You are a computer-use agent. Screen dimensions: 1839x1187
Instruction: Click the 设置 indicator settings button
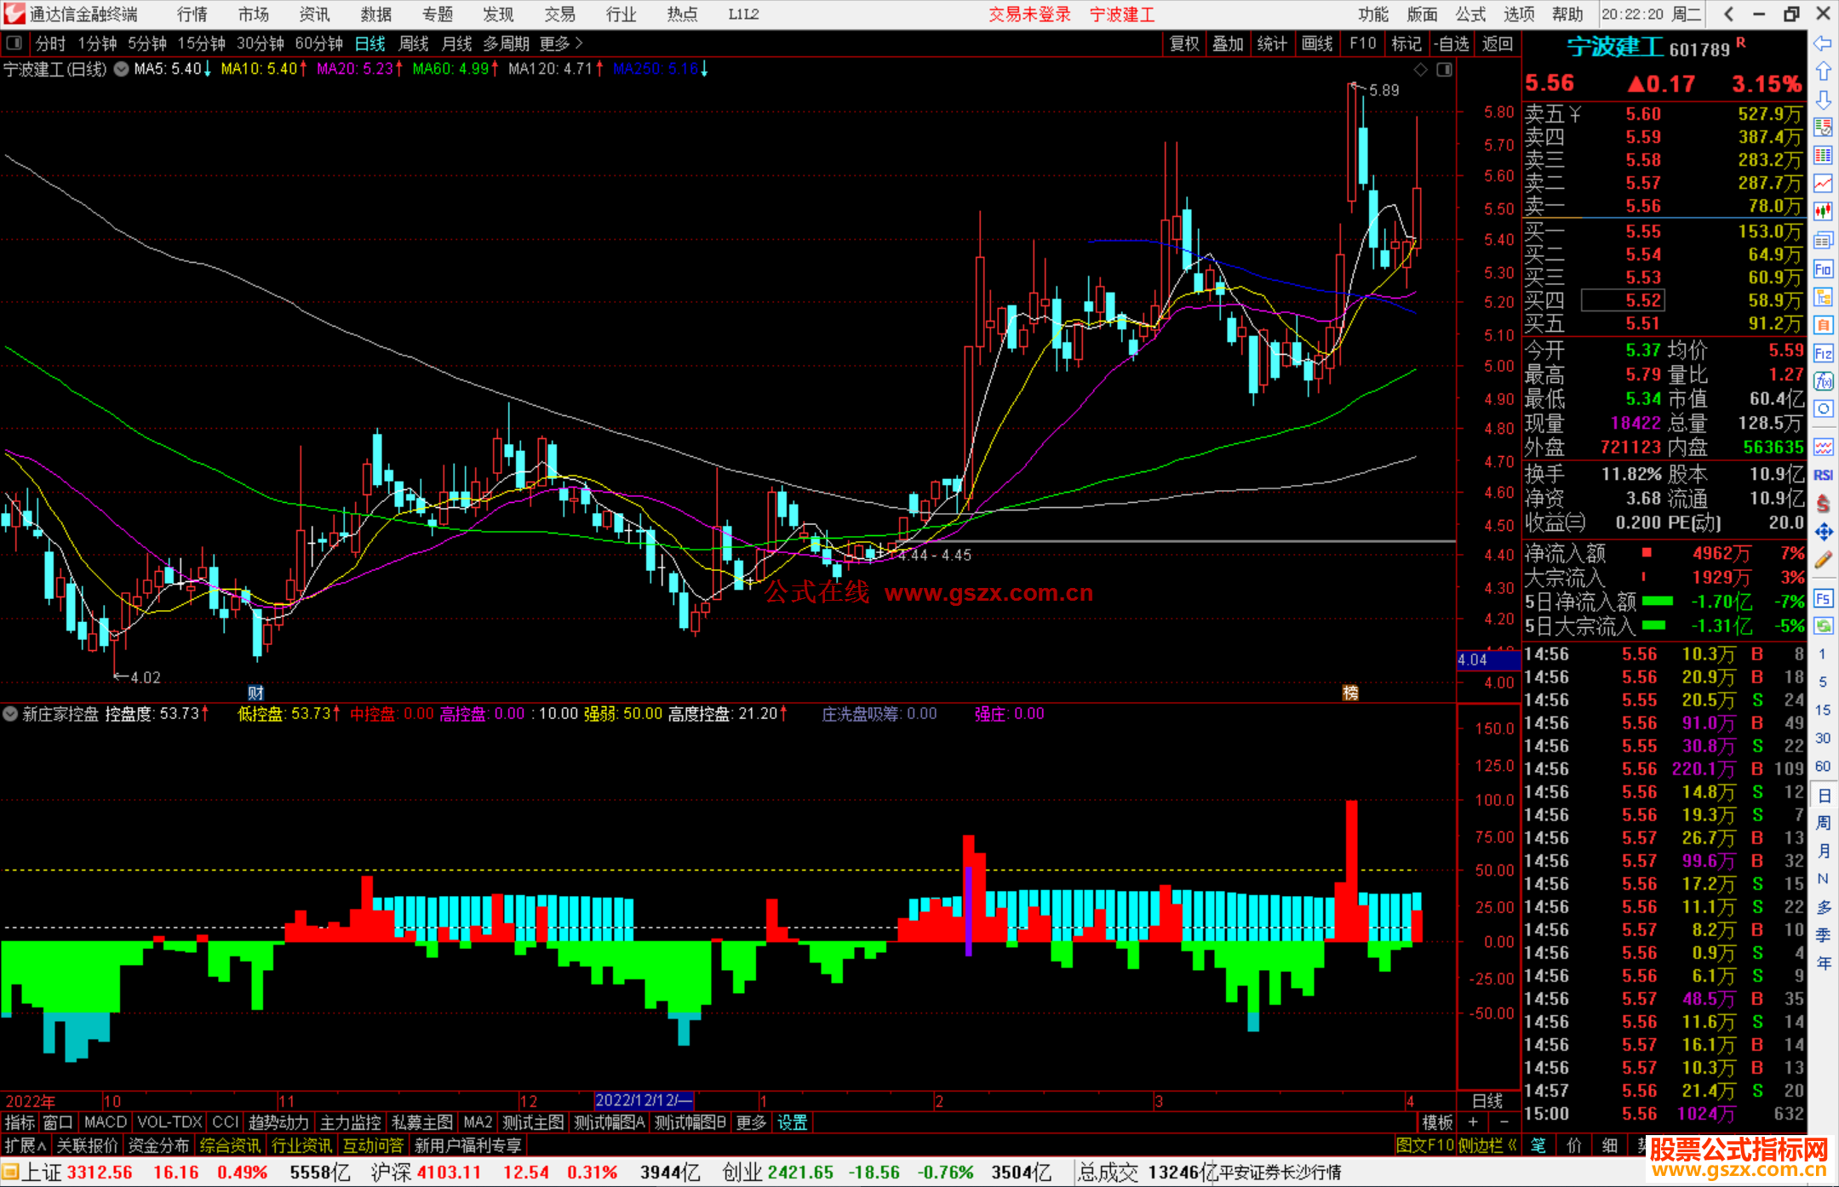[793, 1122]
